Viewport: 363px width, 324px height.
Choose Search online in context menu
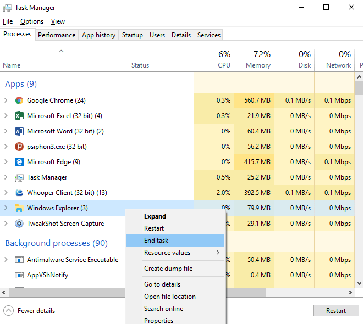(175, 309)
